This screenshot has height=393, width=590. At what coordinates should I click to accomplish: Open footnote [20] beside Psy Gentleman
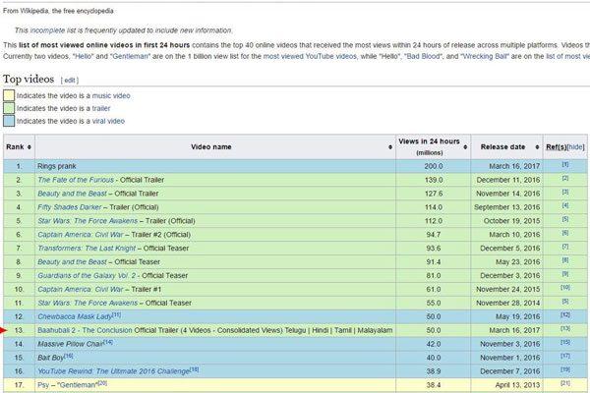click(102, 383)
